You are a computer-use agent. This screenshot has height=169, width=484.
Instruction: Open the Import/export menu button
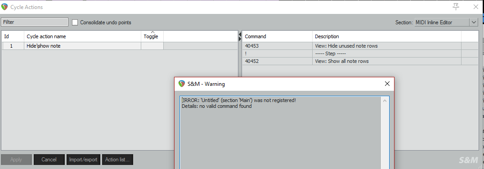[x=83, y=160]
